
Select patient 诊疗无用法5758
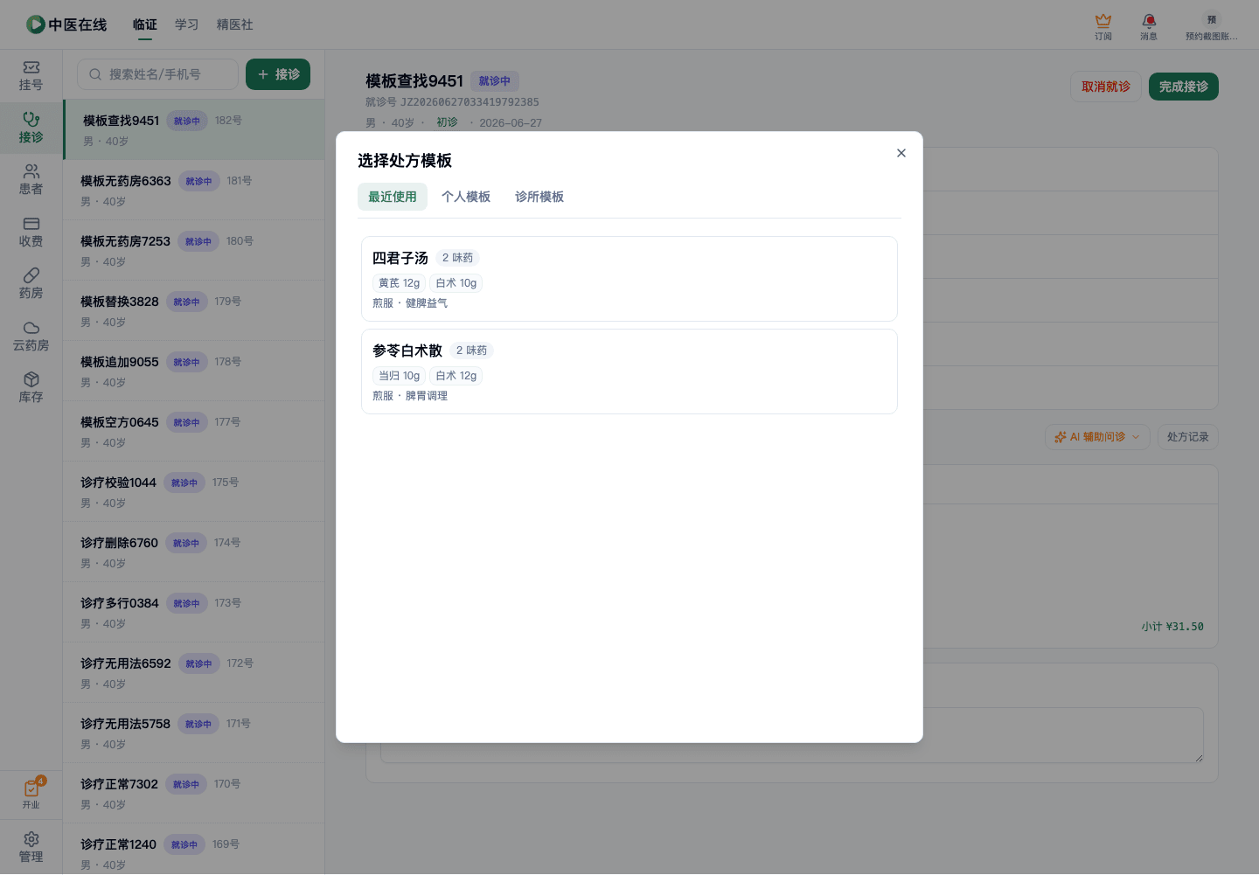pyautogui.click(x=193, y=733)
